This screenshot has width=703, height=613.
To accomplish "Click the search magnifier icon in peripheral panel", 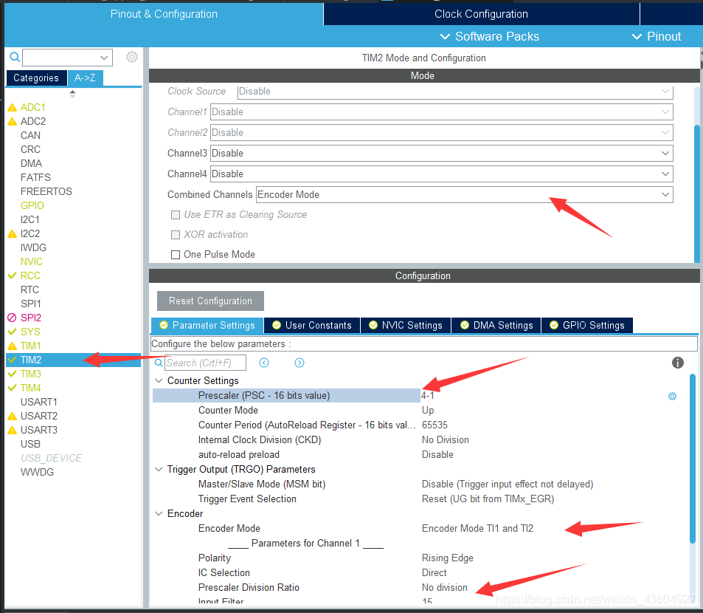I will [x=15, y=57].
